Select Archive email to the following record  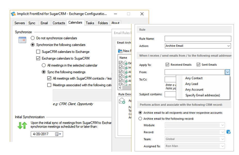140,119
